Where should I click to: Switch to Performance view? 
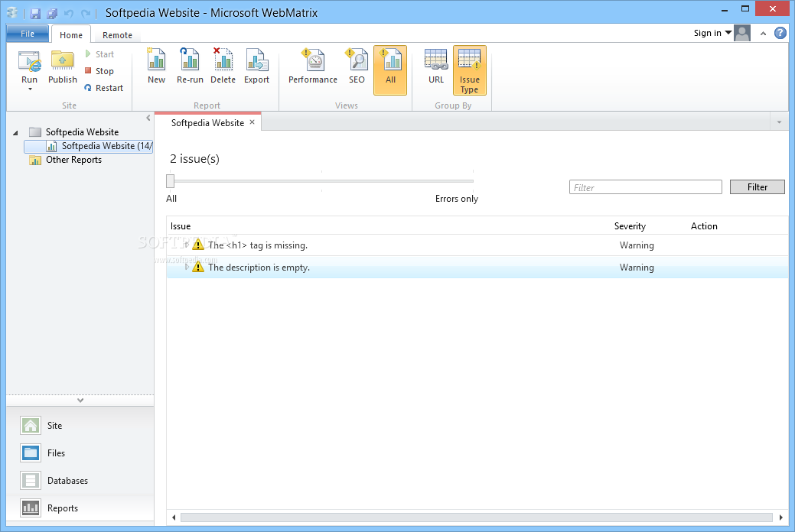[313, 66]
